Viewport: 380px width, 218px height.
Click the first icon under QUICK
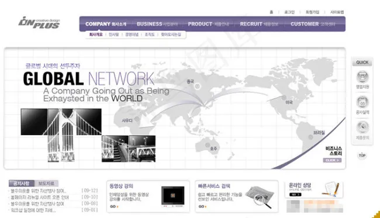click(362, 77)
